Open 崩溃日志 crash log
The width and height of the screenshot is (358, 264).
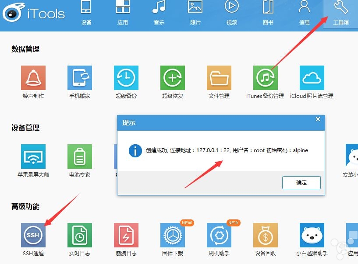click(126, 240)
